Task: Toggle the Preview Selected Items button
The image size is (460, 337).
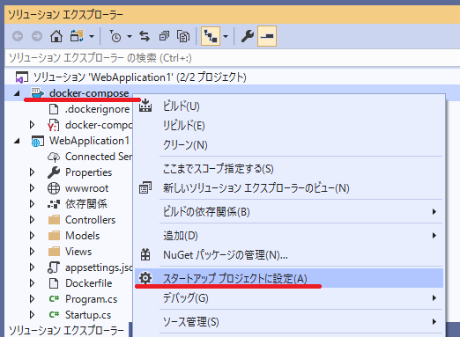Action: [267, 36]
